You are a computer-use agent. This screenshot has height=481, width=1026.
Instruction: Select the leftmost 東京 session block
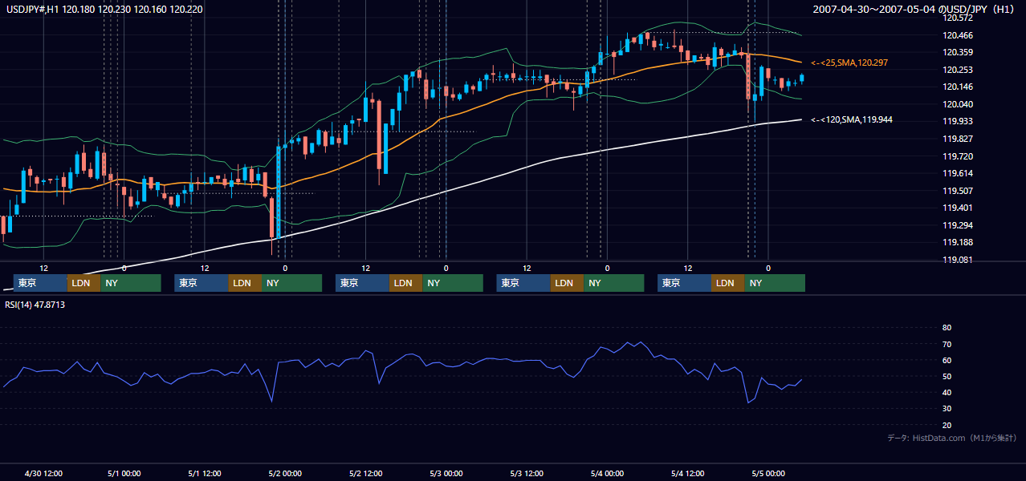coord(40,283)
